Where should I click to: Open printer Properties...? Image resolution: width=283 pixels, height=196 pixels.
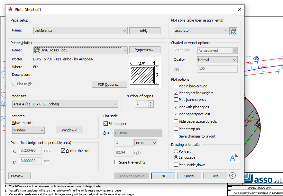(x=145, y=50)
